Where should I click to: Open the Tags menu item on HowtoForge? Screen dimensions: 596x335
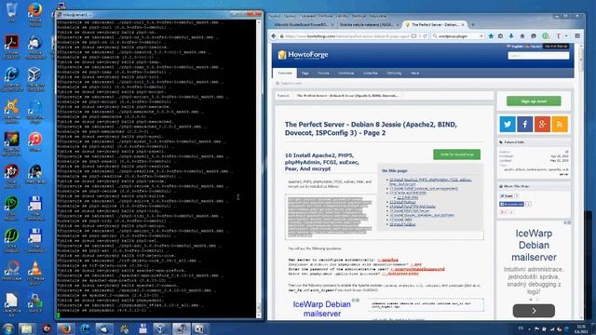click(x=305, y=73)
